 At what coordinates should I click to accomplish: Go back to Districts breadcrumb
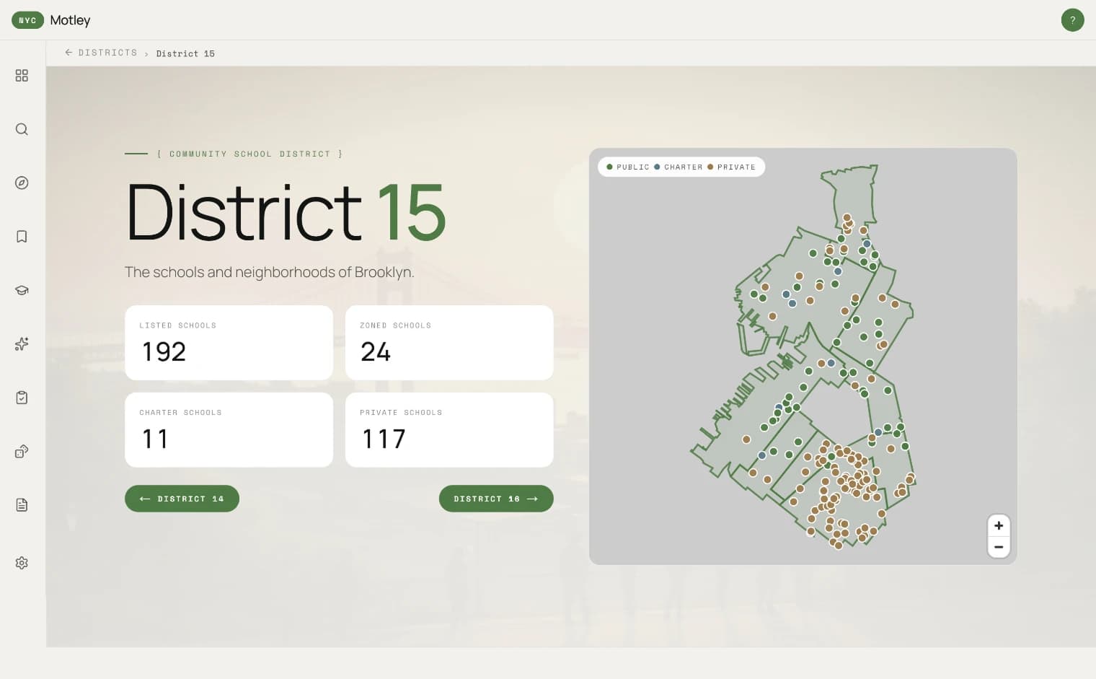pos(101,53)
